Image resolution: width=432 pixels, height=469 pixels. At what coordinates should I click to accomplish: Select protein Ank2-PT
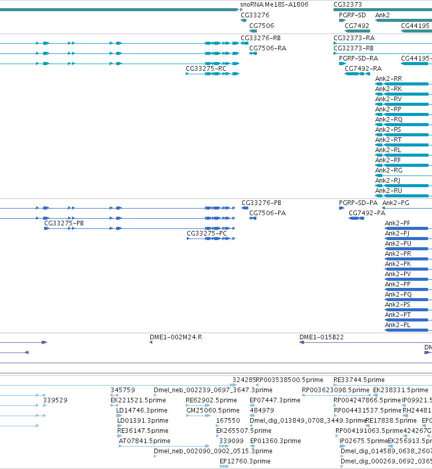[x=397, y=315]
